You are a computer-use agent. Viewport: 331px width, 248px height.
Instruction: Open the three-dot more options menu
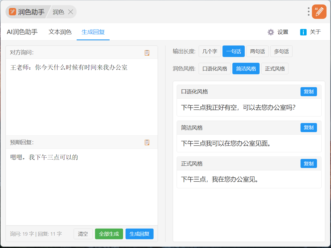click(x=309, y=12)
